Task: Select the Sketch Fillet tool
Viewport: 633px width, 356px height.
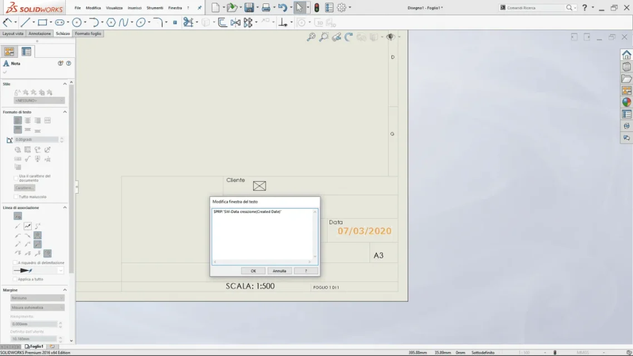Action: [x=158, y=23]
